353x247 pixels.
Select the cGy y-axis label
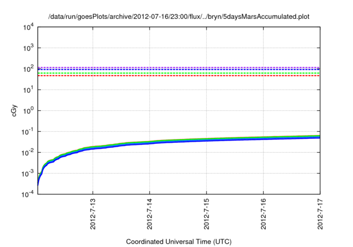14,110
